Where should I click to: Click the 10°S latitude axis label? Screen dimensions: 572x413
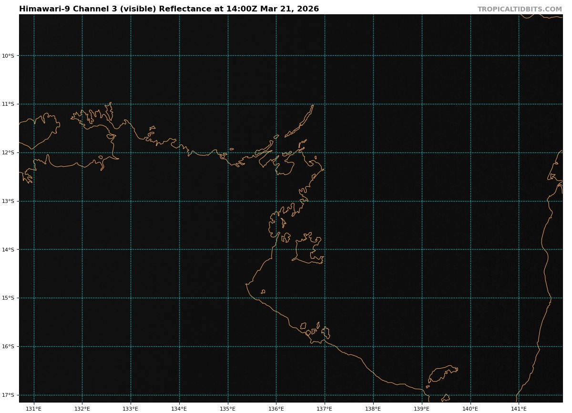click(8, 56)
